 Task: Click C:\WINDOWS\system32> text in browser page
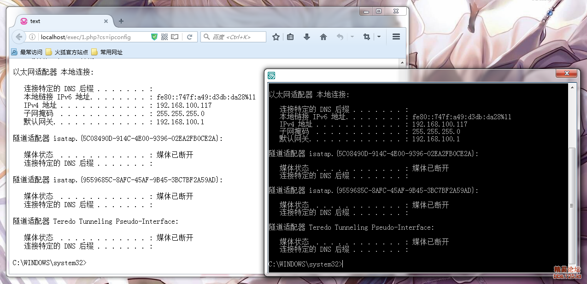50,263
